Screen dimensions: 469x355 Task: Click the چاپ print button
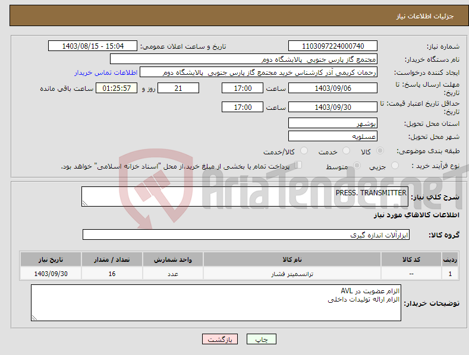click(262, 339)
